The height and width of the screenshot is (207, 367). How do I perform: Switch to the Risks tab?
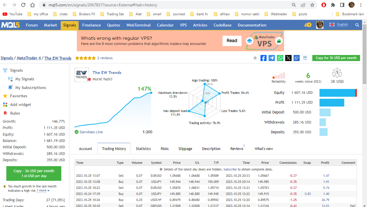[165, 149]
